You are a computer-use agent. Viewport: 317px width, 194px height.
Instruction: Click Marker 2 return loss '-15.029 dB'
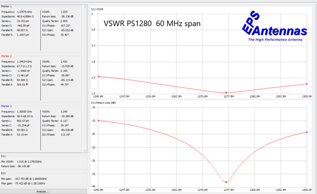point(67,66)
